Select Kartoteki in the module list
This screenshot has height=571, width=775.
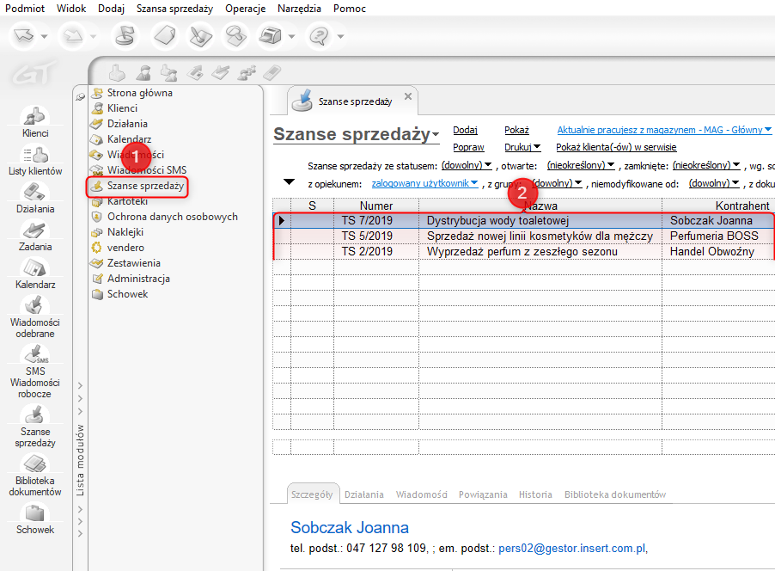pos(128,201)
